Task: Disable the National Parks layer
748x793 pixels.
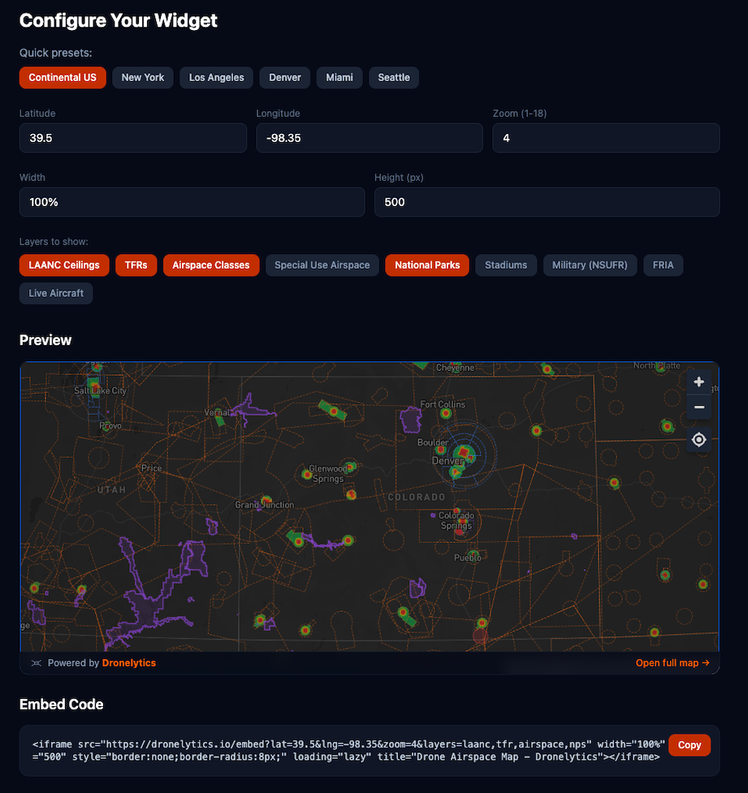Action: click(427, 265)
